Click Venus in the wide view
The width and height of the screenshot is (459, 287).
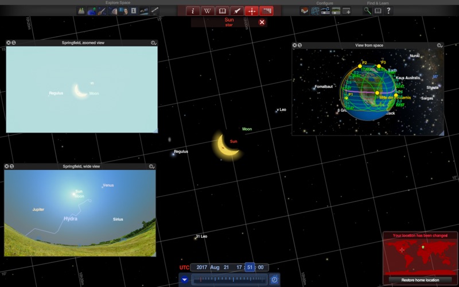tap(108, 185)
